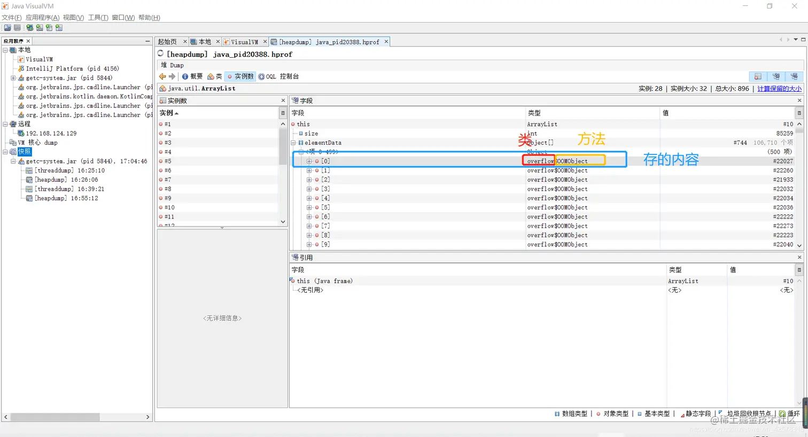
Task: Select instance #10 in the 实例 list
Action: coord(218,208)
